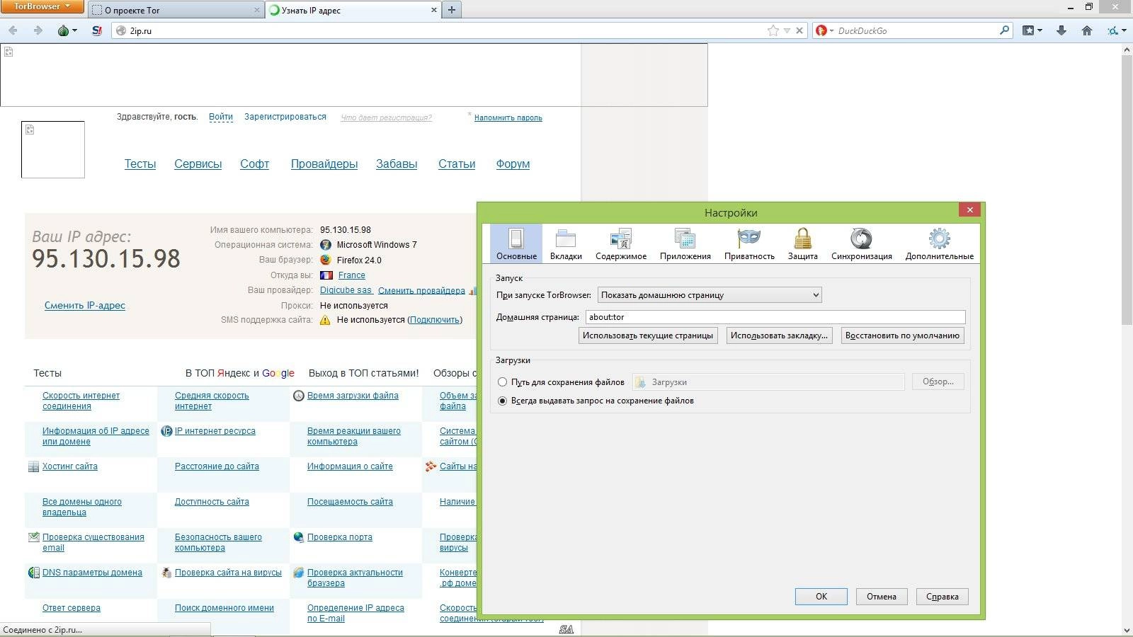Click the SMS support warning triangle icon
Viewport: 1133px width, 637px height.
pyautogui.click(x=325, y=320)
